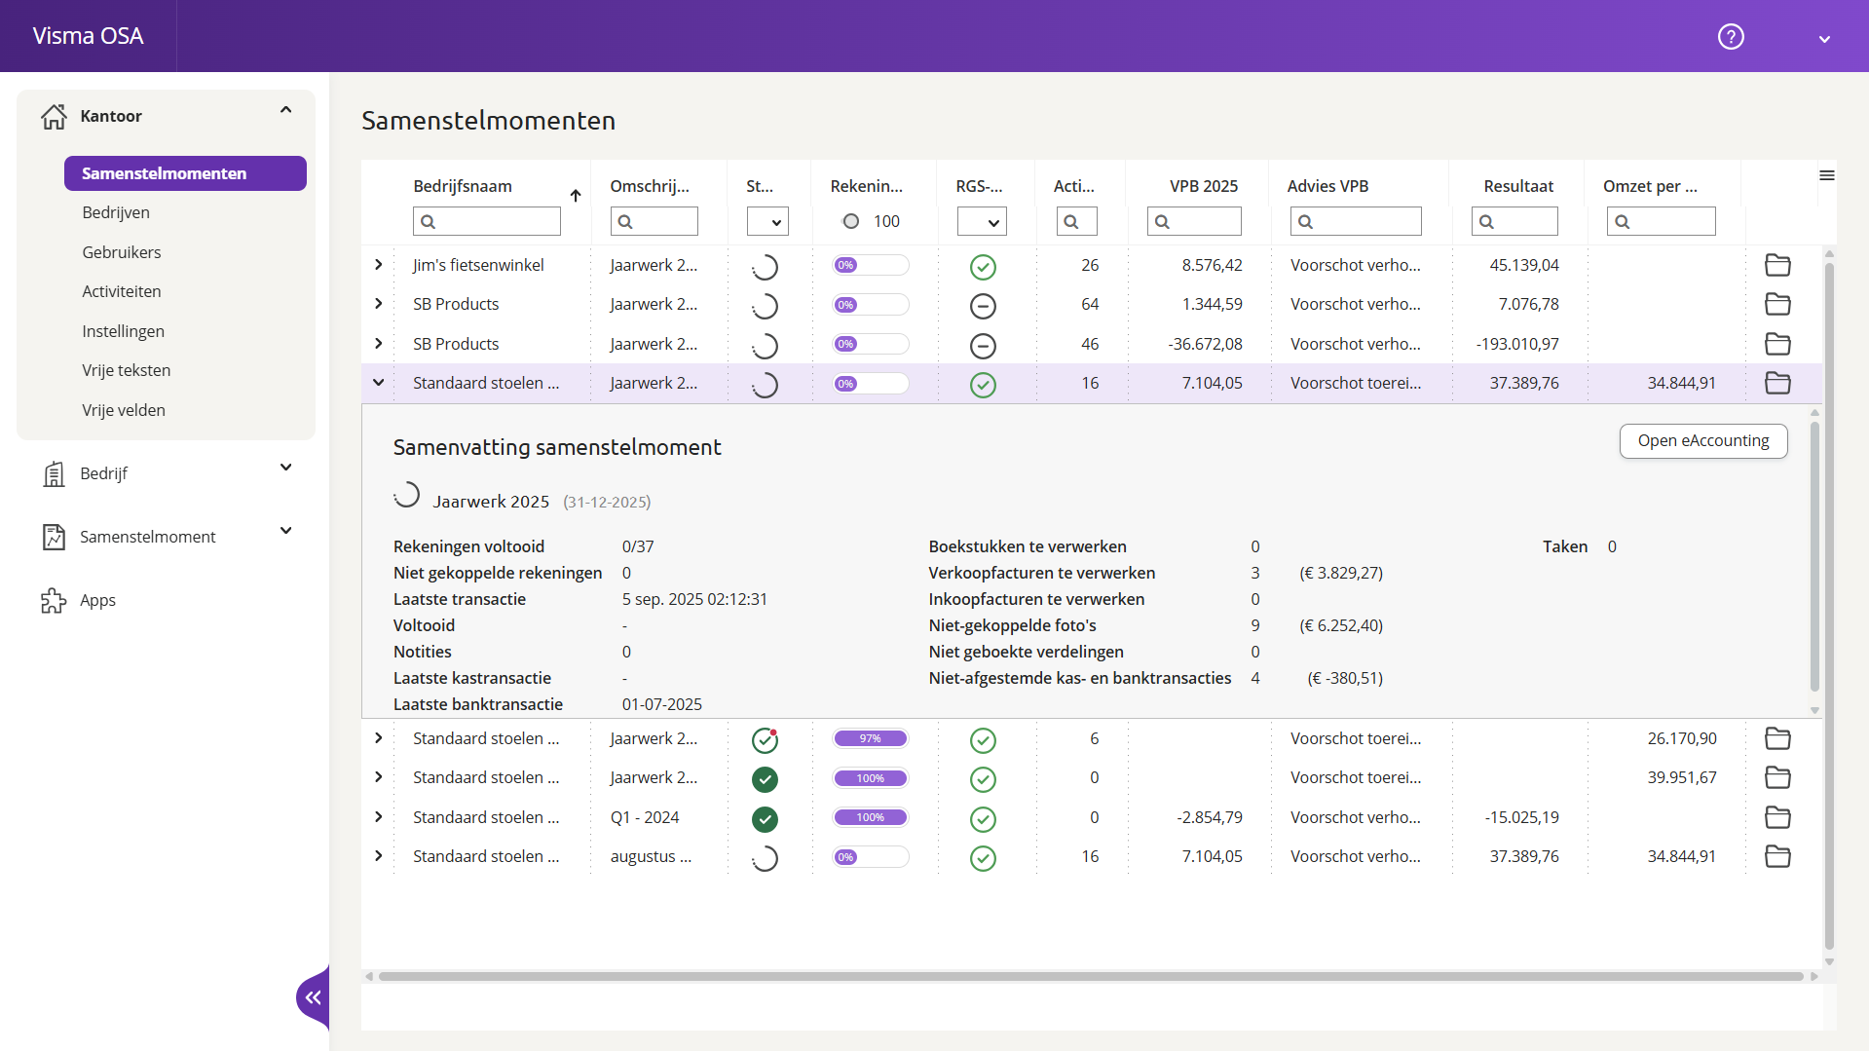Click the Kantoor house icon
Image resolution: width=1869 pixels, height=1051 pixels.
(54, 117)
